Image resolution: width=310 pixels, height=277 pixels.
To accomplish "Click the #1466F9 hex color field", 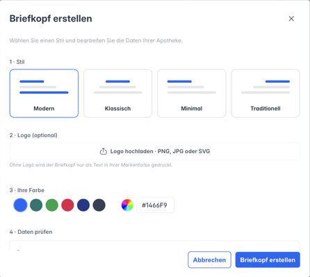I will [156, 205].
